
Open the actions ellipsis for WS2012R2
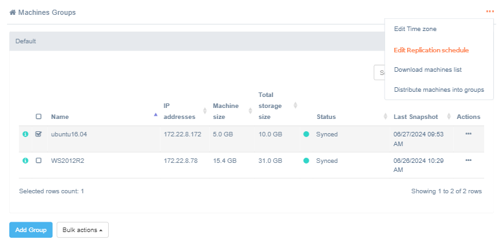click(469, 160)
